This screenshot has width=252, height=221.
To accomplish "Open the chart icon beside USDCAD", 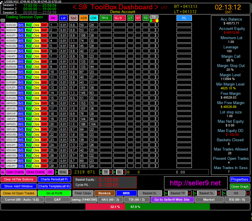I will [3, 155].
